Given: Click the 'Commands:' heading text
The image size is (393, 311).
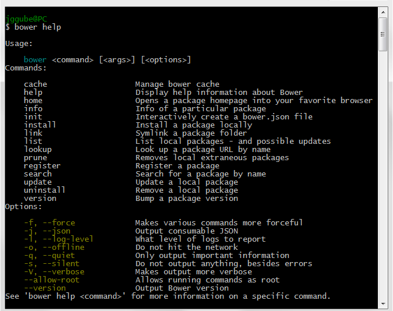Looking at the screenshot, I should click(x=26, y=68).
